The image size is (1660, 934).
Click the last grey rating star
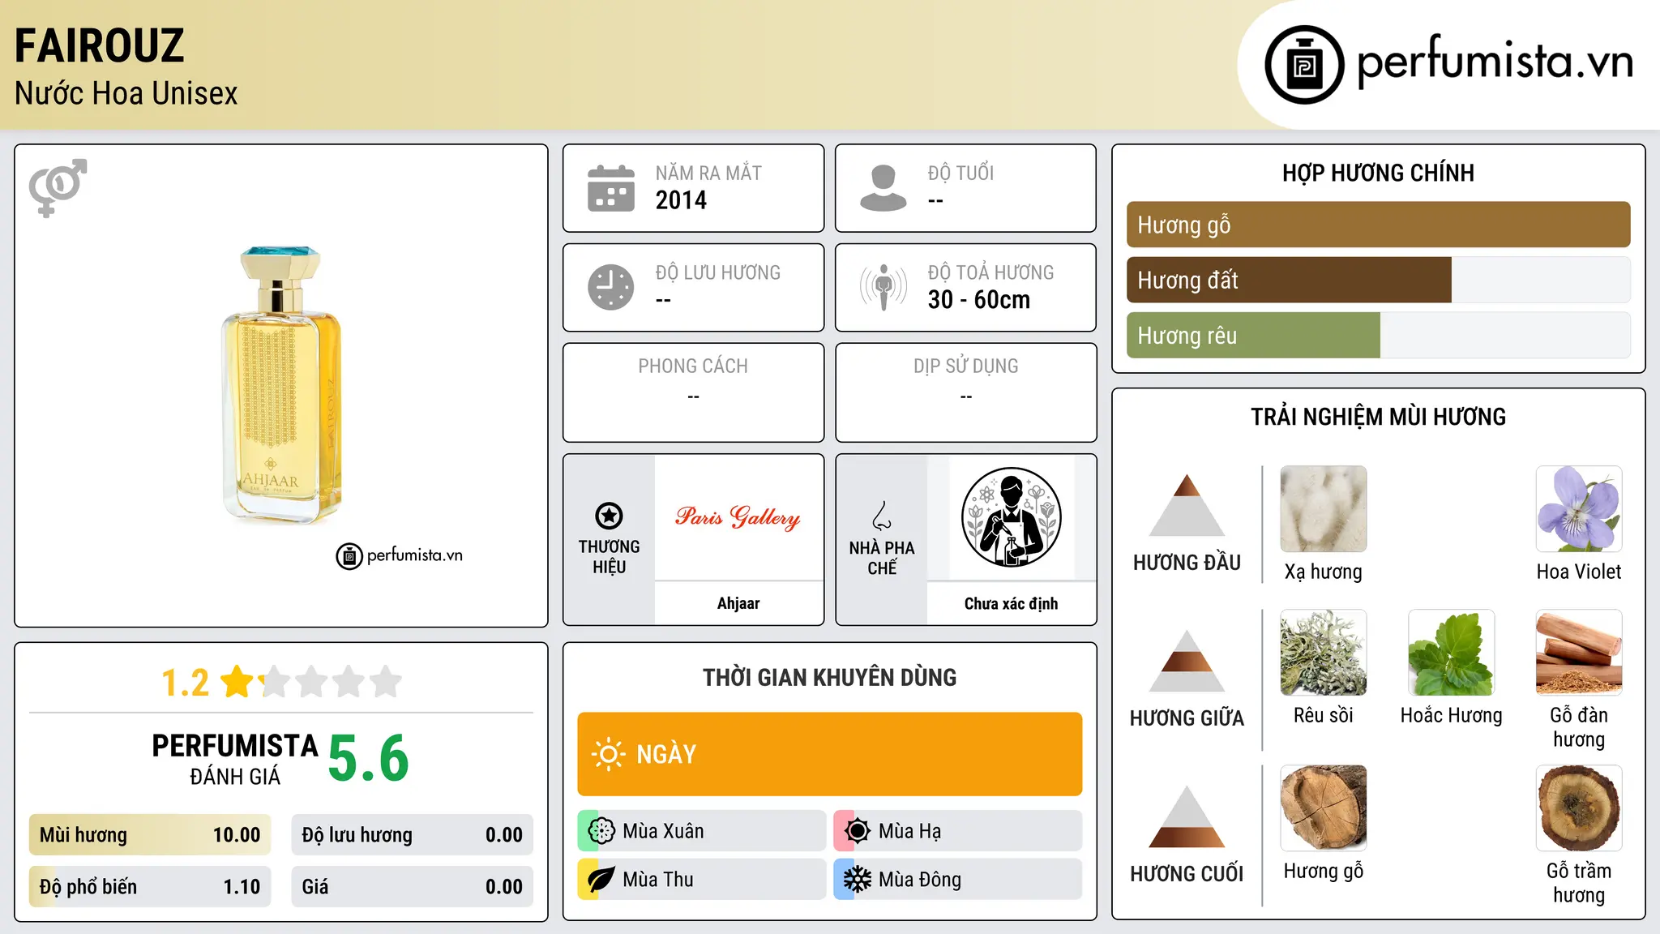pyautogui.click(x=386, y=682)
